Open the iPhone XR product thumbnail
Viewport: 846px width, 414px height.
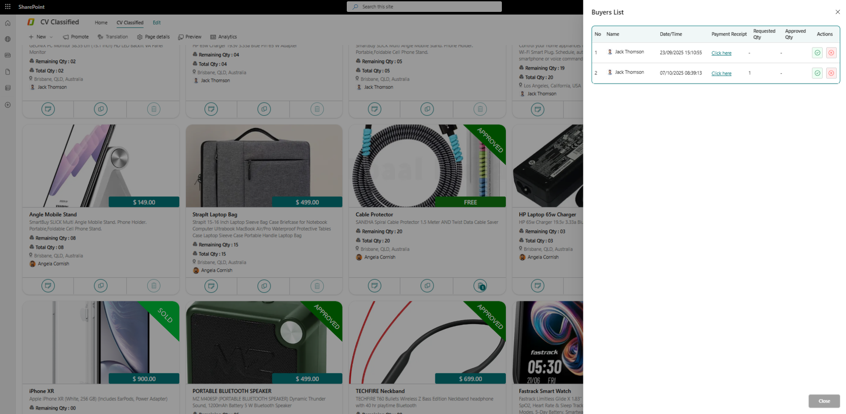pyautogui.click(x=100, y=342)
